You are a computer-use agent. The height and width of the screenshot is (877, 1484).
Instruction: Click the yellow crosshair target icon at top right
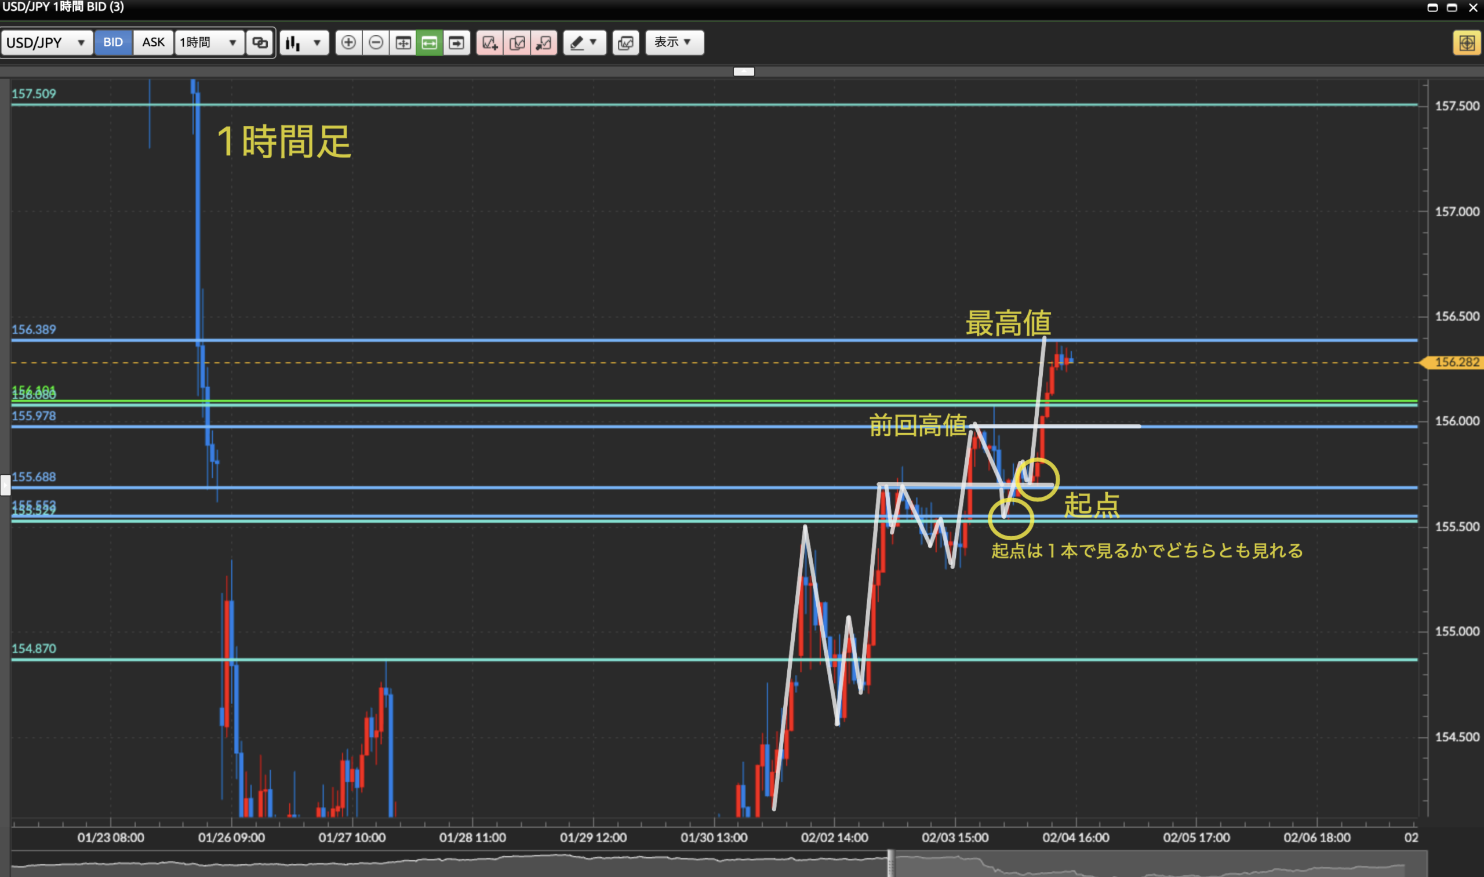pyautogui.click(x=1466, y=42)
